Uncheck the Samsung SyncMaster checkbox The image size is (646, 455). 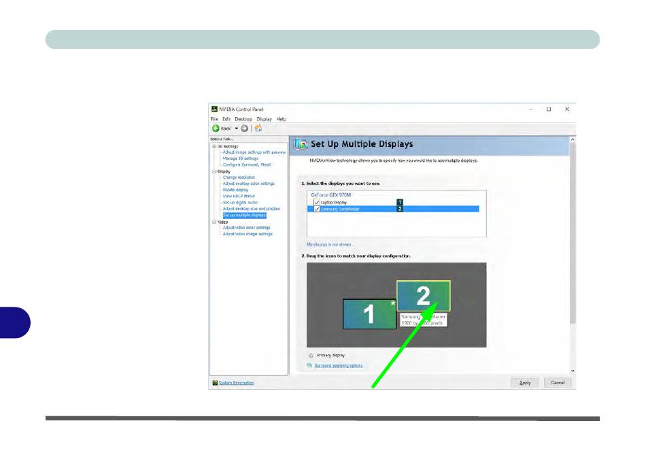pyautogui.click(x=316, y=209)
